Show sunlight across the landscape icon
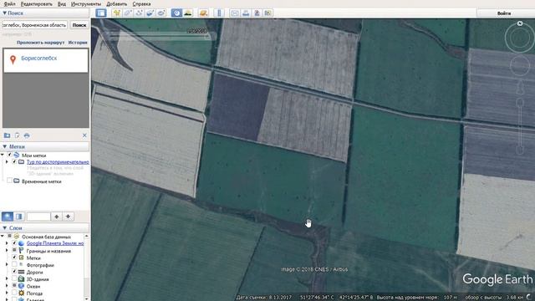Viewport: 535px width, 301px height. pyautogui.click(x=187, y=13)
